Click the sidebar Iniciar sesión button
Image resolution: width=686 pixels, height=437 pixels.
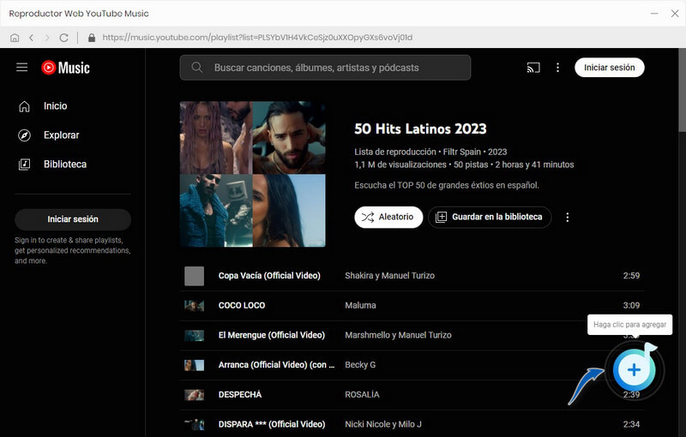click(73, 219)
